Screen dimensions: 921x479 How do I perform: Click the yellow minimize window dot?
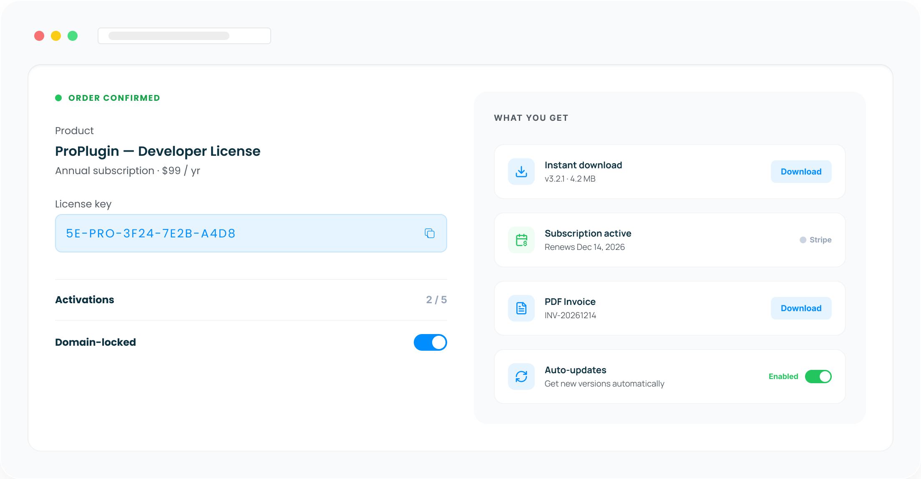(x=56, y=36)
